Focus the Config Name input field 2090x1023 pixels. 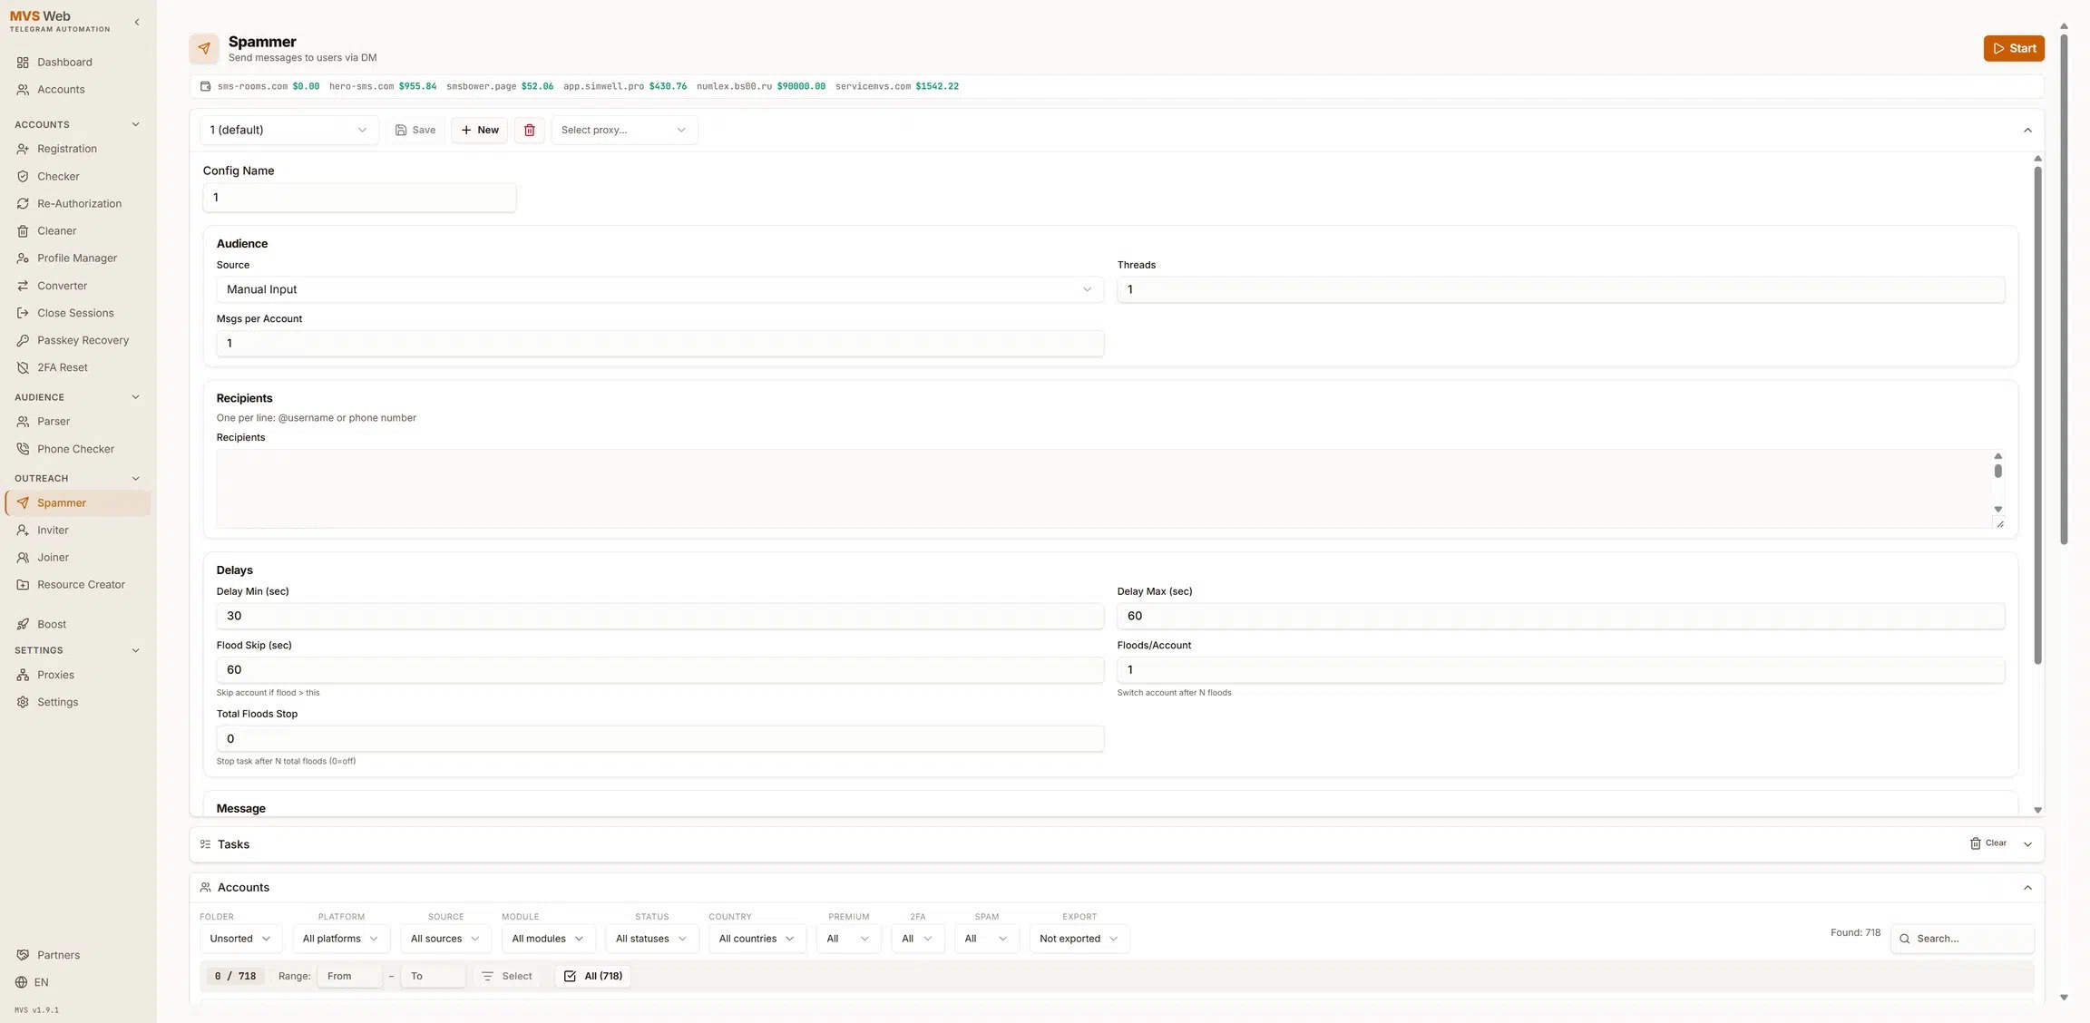(359, 198)
